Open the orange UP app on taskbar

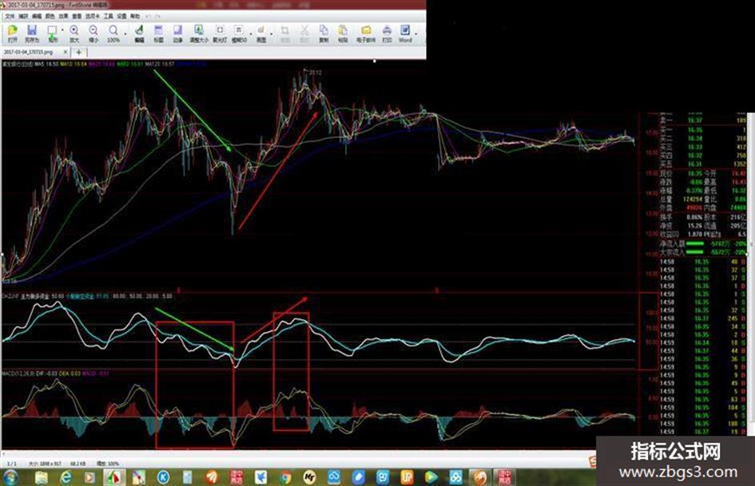click(x=407, y=477)
